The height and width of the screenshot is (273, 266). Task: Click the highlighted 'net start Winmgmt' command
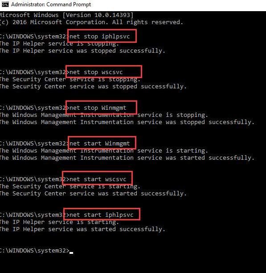coord(100,144)
